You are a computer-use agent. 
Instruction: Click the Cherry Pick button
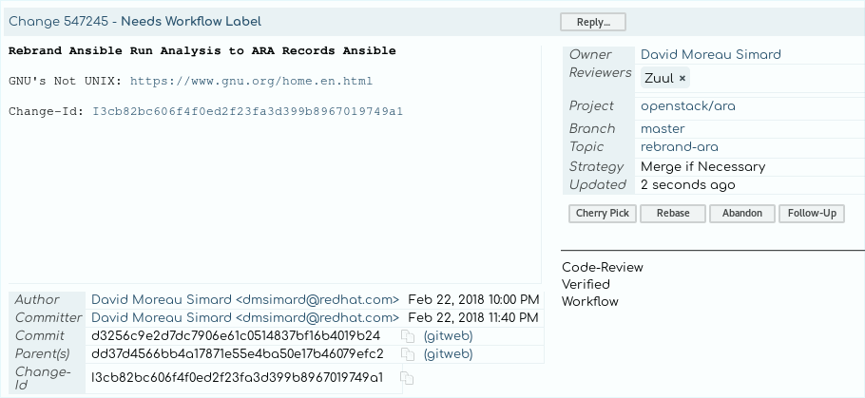pyautogui.click(x=603, y=214)
